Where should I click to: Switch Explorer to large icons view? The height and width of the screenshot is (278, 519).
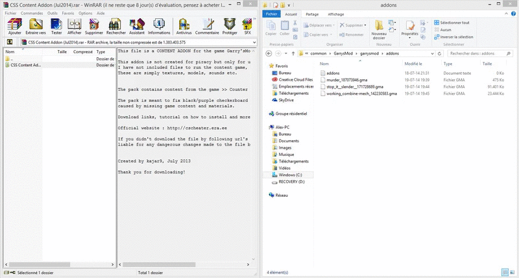(513, 272)
